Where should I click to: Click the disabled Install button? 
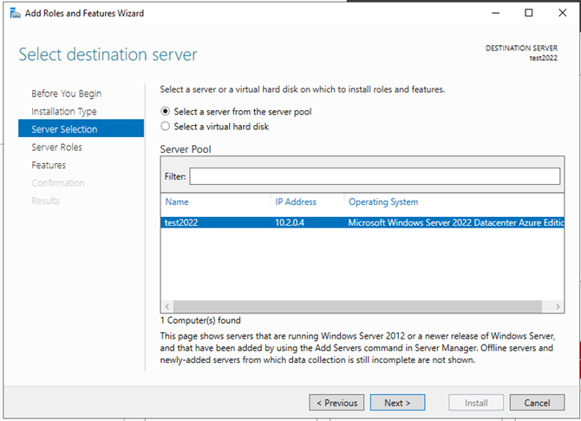476,403
